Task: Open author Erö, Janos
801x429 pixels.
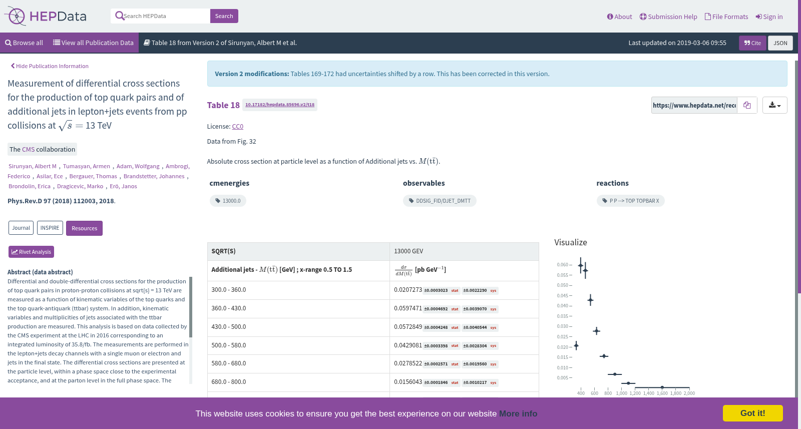Action: coord(123,186)
